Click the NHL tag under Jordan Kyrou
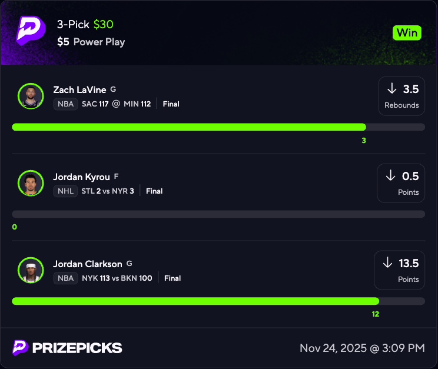Screen dimensions: 438x369 (x=65, y=191)
